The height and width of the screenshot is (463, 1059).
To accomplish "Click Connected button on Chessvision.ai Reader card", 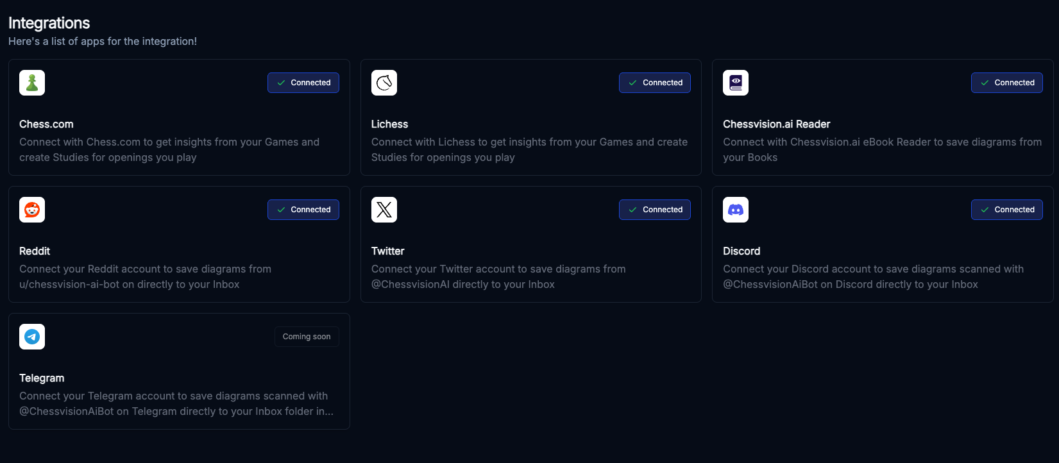I will (1007, 83).
